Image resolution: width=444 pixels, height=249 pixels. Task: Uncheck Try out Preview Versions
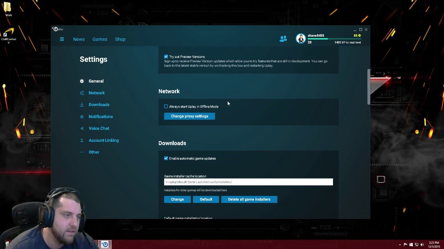[166, 56]
